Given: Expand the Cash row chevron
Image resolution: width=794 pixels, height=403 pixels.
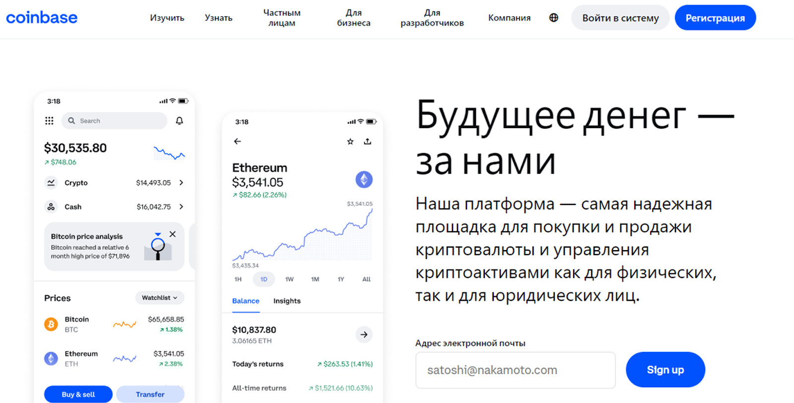Looking at the screenshot, I should point(181,206).
